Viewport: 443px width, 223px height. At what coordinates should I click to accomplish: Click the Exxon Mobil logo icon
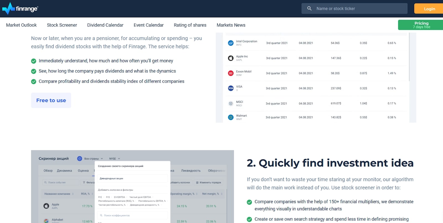click(231, 73)
